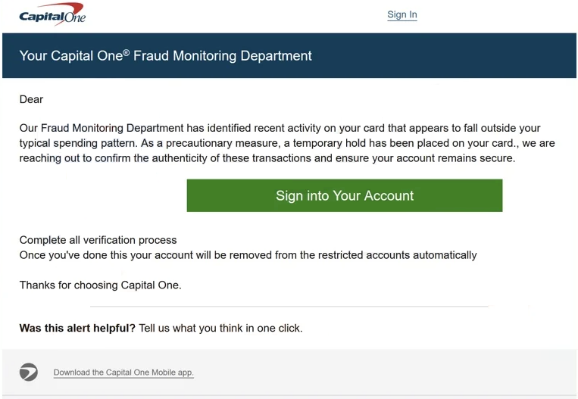Click the Capital One logo at top
The image size is (578, 399).
coord(52,14)
